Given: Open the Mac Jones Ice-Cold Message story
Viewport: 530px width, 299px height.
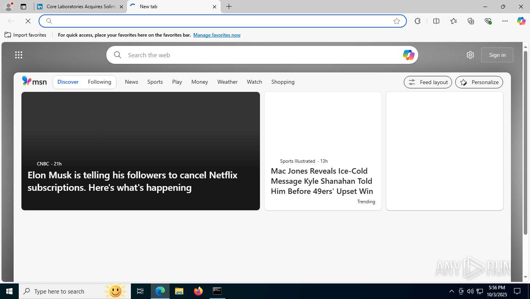Looking at the screenshot, I should 323,151.
